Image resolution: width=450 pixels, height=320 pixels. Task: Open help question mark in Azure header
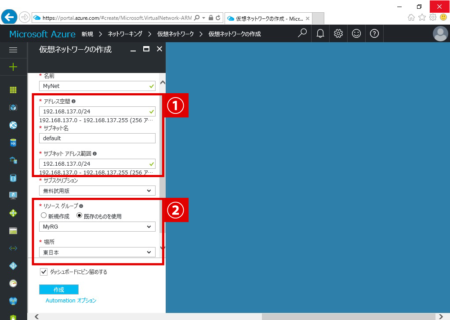[374, 33]
